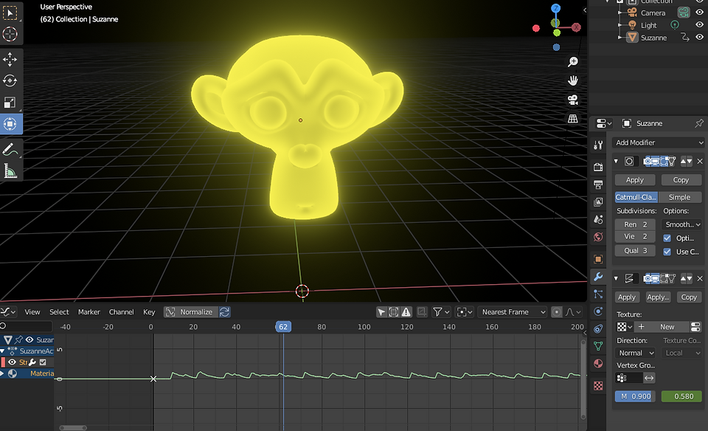Toggle Only Errors warning filter
Screen dimensions: 708x431
click(406, 311)
